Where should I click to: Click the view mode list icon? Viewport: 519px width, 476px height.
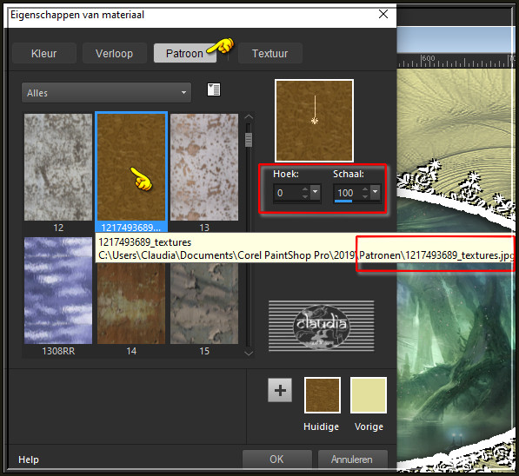click(x=214, y=89)
